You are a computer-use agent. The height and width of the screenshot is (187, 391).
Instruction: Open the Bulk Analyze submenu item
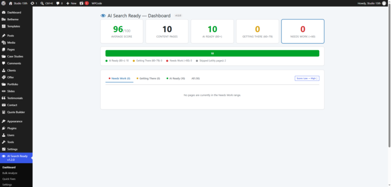(x=10, y=173)
